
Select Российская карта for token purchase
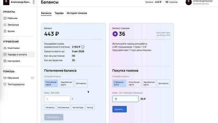point(134,83)
